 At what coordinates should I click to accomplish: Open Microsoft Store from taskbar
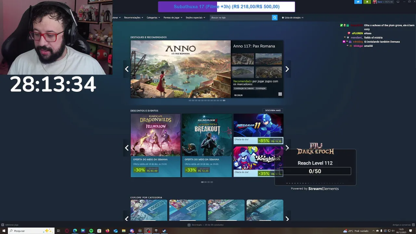[x=99, y=231]
